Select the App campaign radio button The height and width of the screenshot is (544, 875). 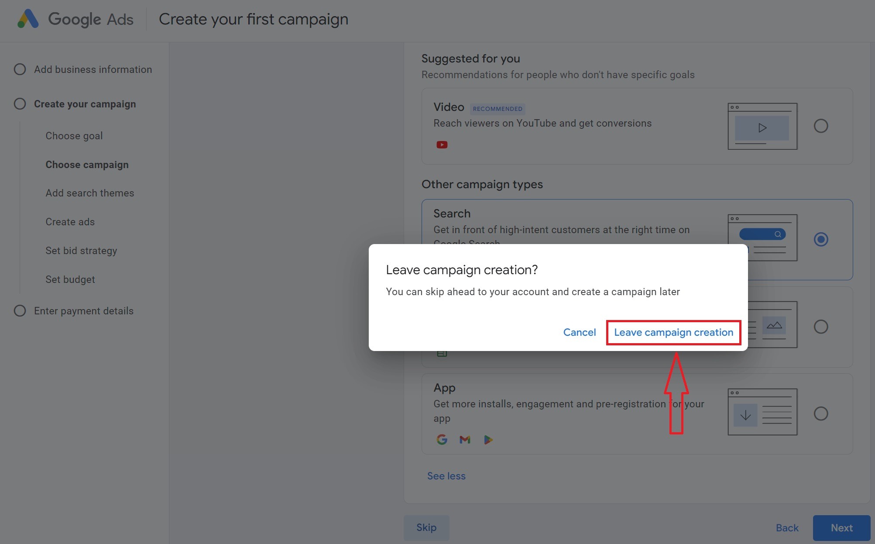point(821,413)
